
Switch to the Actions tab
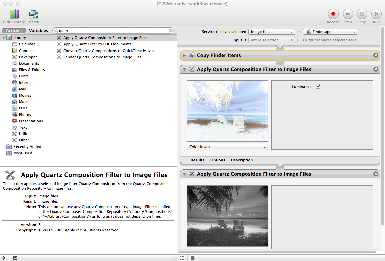pos(14,30)
